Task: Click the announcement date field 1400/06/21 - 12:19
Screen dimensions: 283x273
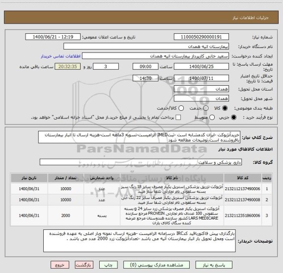Action: 53,37
